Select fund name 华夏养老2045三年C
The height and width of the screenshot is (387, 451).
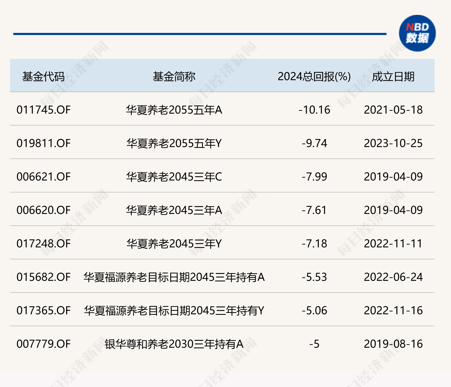174,177
